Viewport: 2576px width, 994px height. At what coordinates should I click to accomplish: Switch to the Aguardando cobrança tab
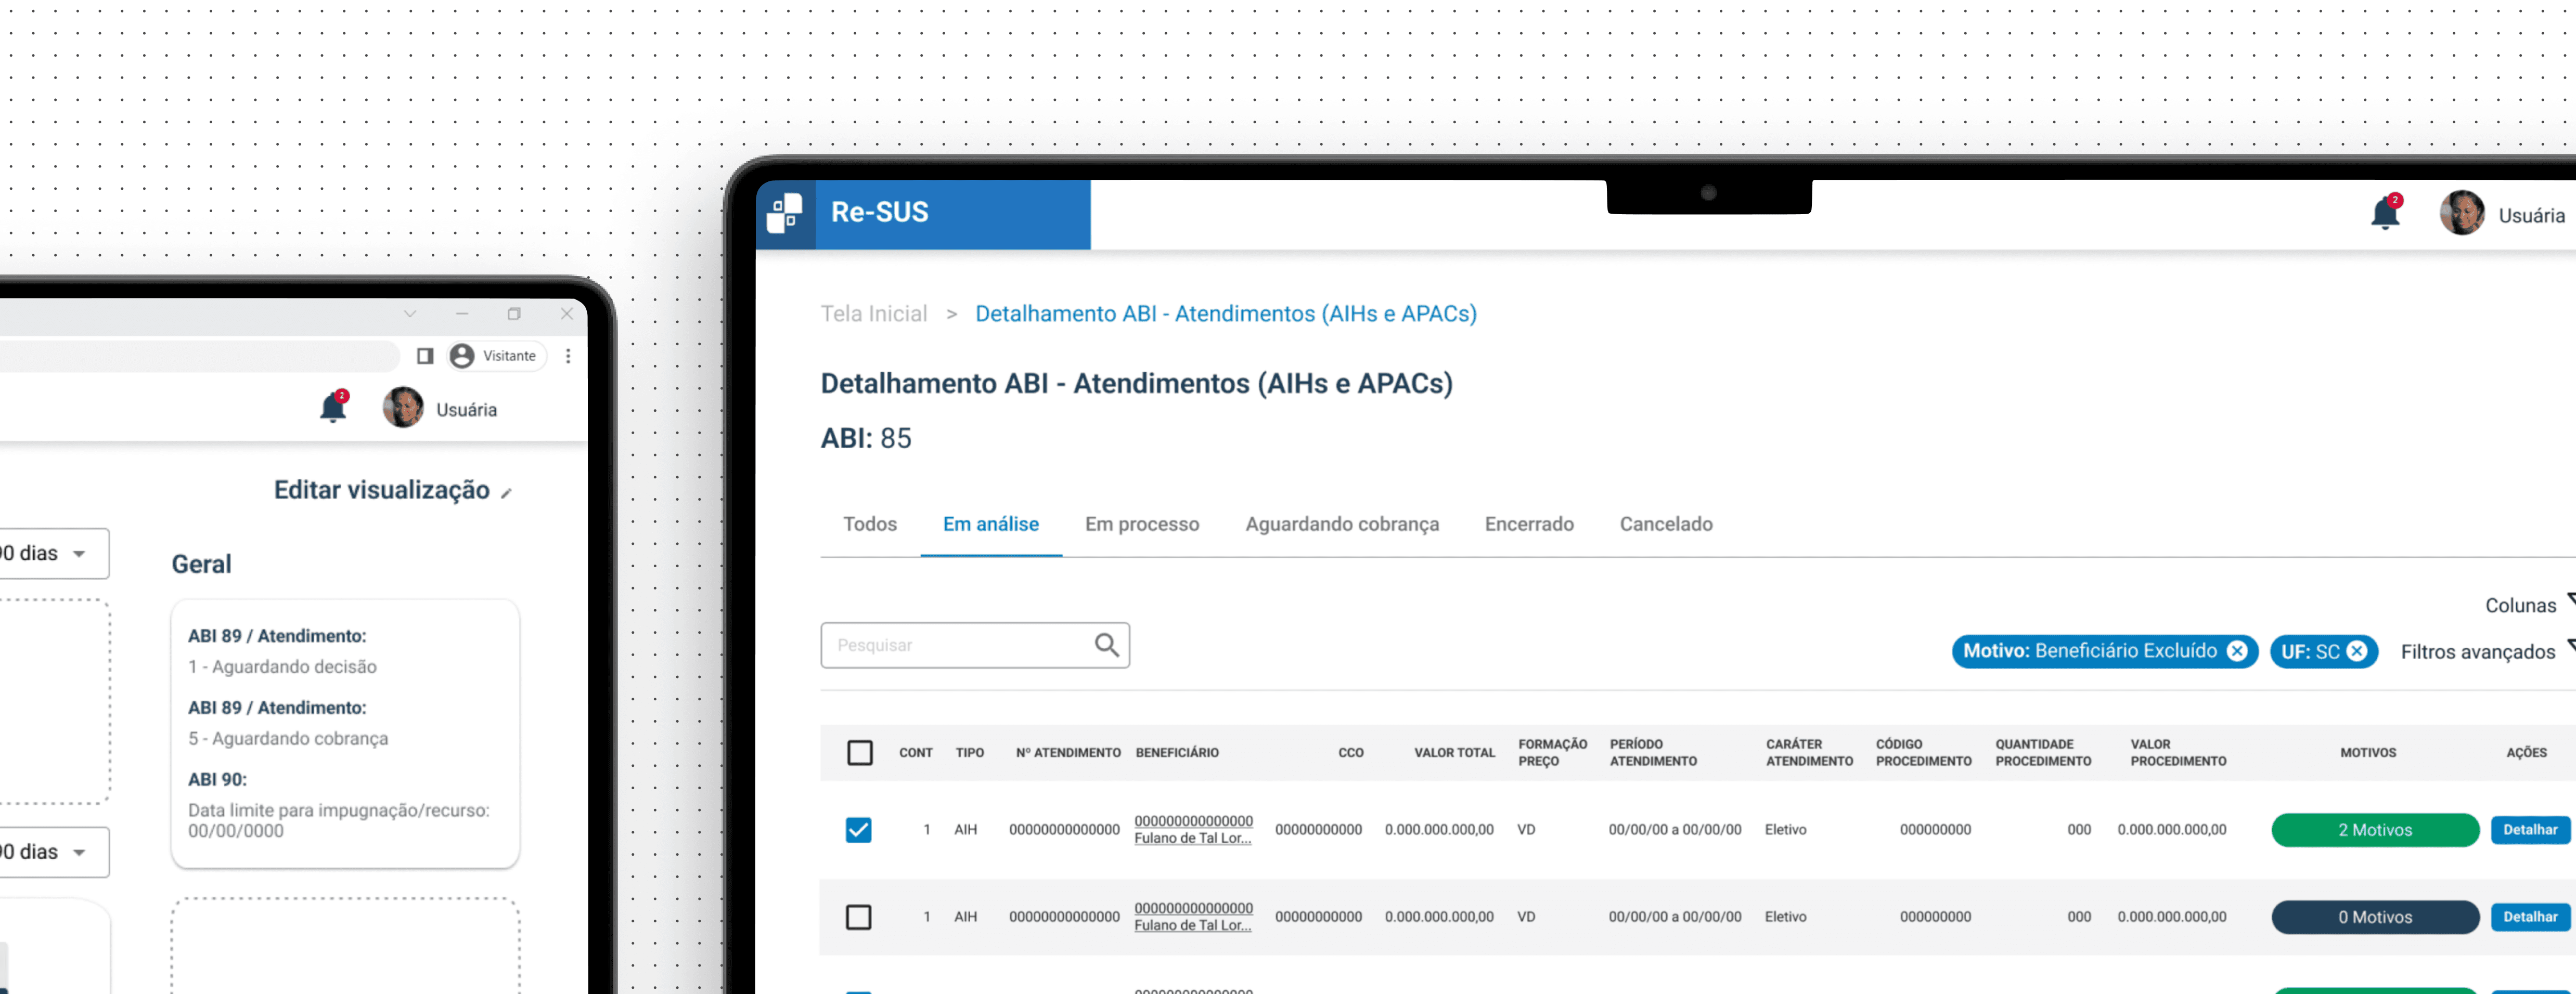click(x=1341, y=525)
